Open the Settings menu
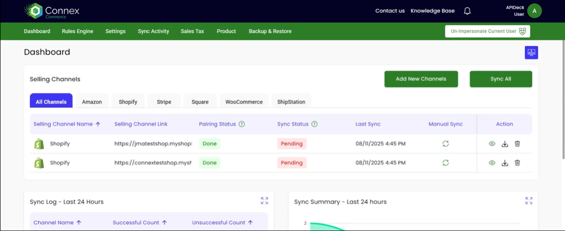 [x=115, y=31]
